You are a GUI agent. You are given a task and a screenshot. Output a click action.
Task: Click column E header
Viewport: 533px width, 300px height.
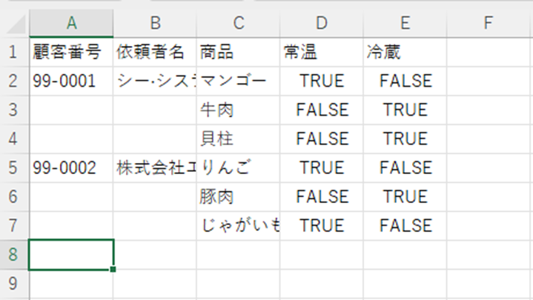(x=405, y=23)
